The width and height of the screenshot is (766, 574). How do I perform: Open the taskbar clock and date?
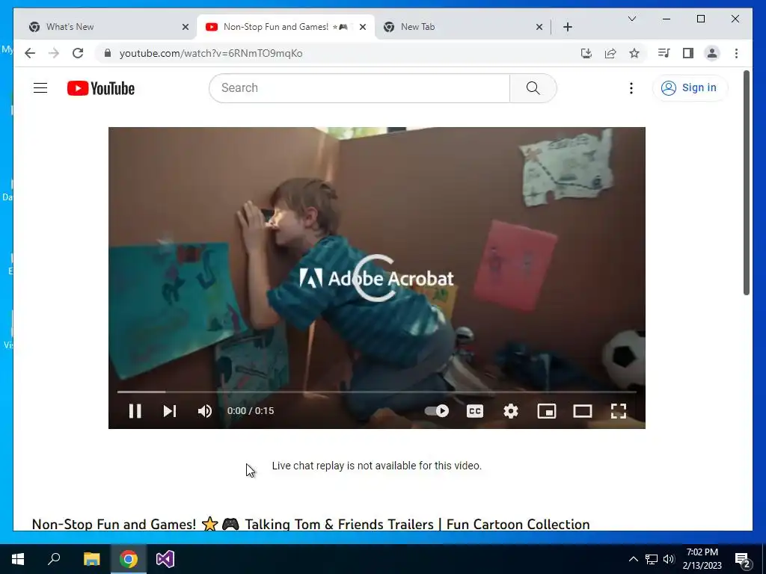(702, 559)
